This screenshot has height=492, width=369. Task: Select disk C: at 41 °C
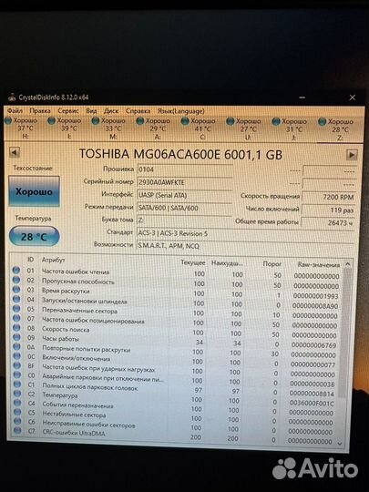(x=199, y=128)
